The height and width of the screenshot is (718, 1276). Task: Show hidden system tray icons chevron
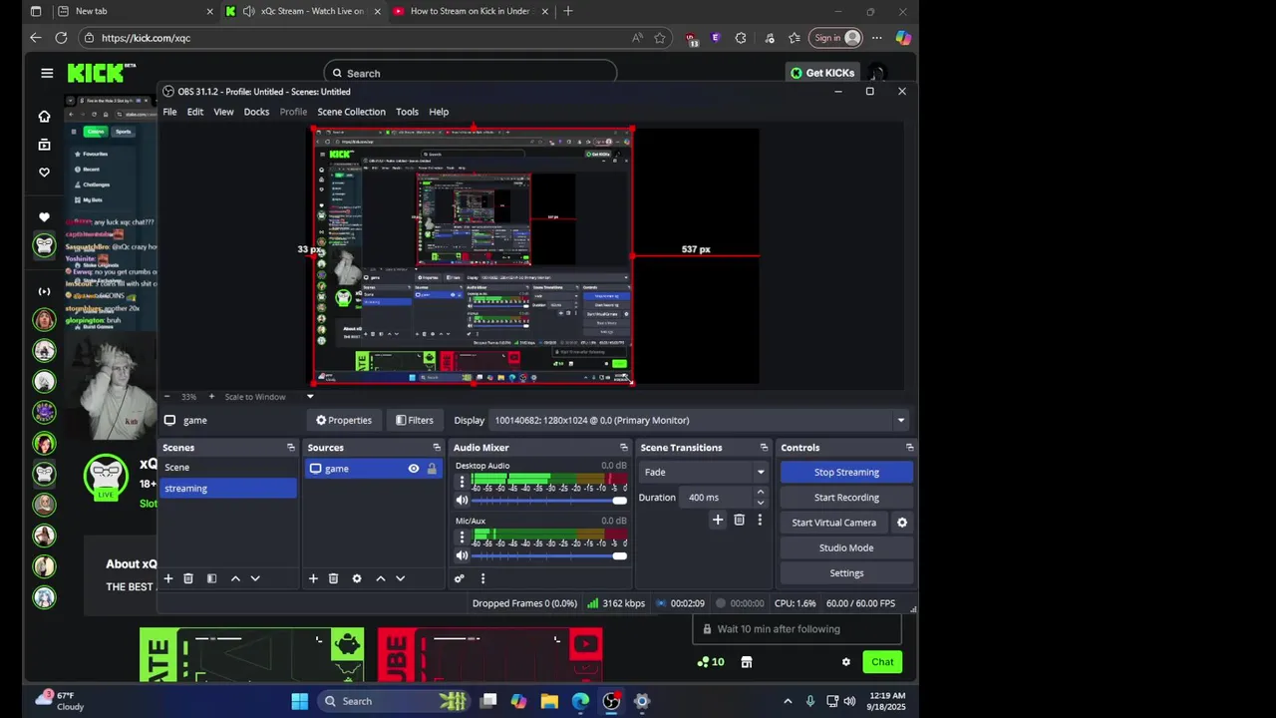click(x=788, y=701)
